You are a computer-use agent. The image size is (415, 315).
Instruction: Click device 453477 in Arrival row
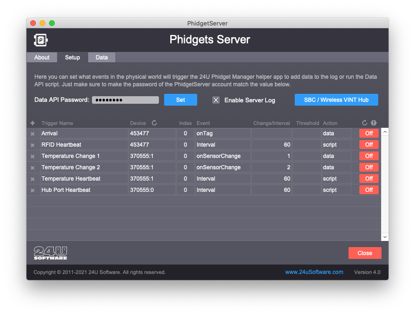pos(152,133)
